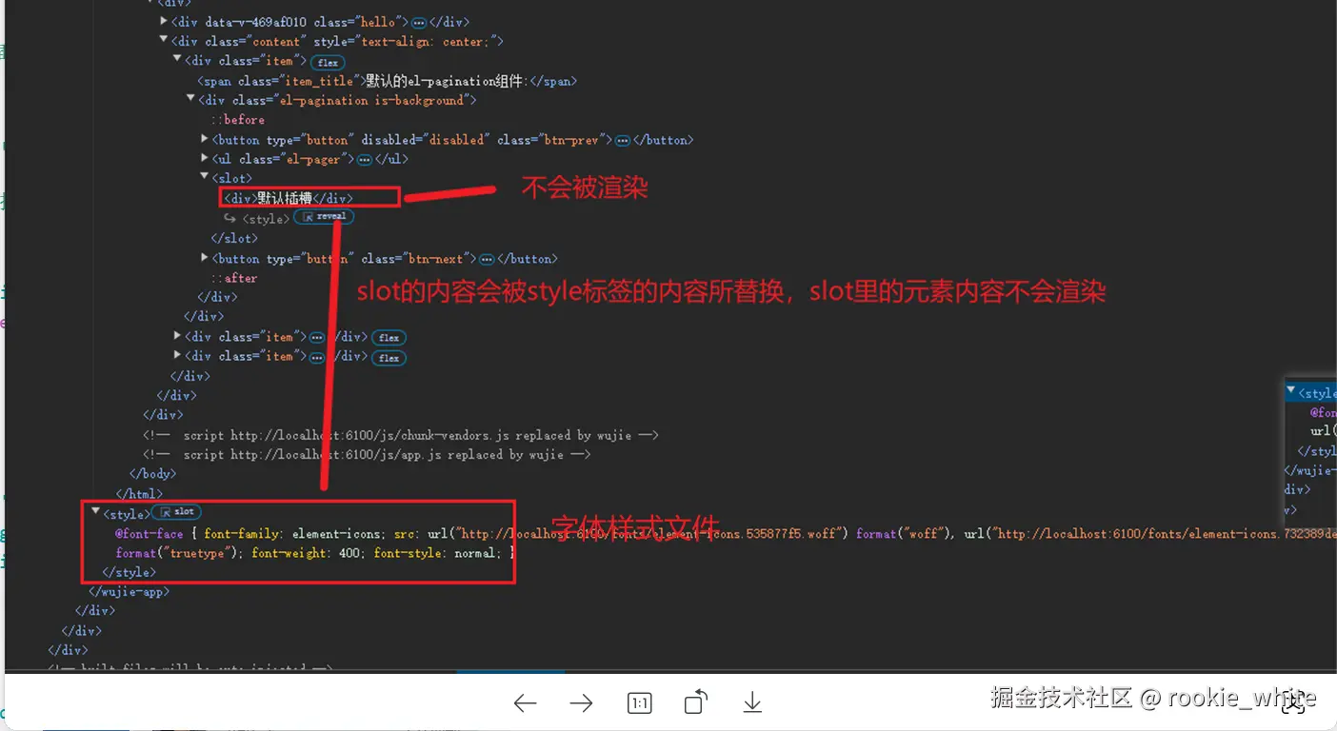Select the @font-face rule line
This screenshot has width=1337, height=731.
click(724, 534)
